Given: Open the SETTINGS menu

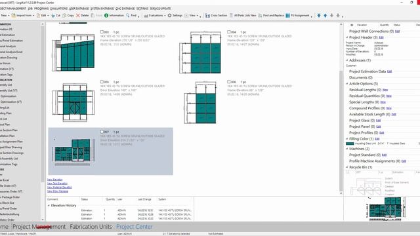Looking at the screenshot, I should pos(142,9).
